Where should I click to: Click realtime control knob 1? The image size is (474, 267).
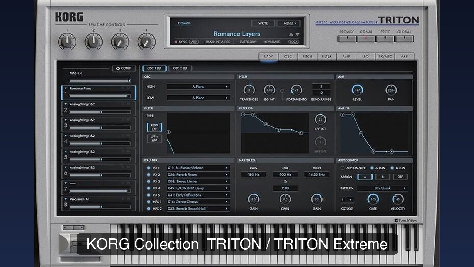click(67, 42)
